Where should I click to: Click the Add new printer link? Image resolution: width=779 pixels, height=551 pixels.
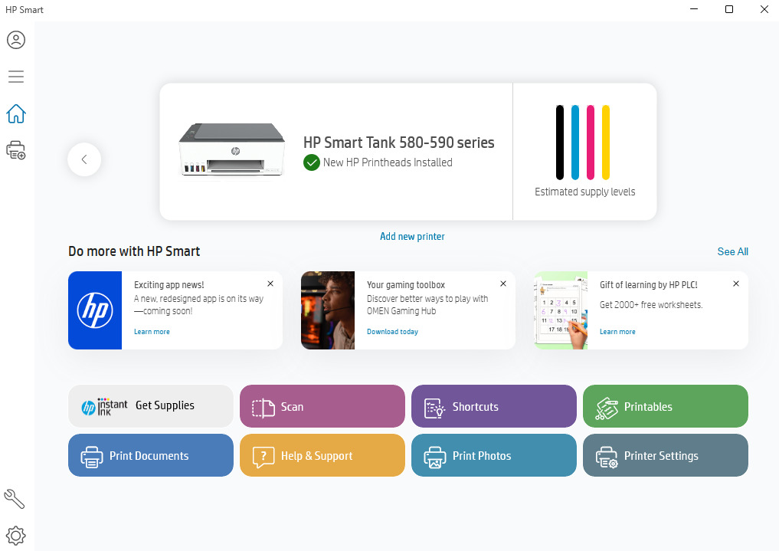[412, 236]
